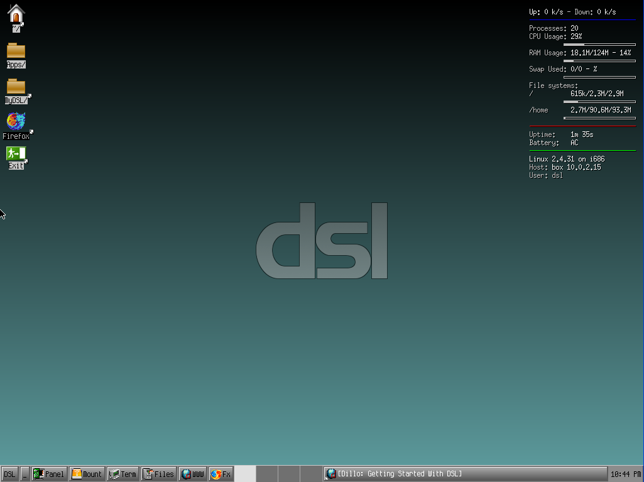Click the RAM usage progress bar
Viewport: 644px width, 482px height.
[x=599, y=61]
